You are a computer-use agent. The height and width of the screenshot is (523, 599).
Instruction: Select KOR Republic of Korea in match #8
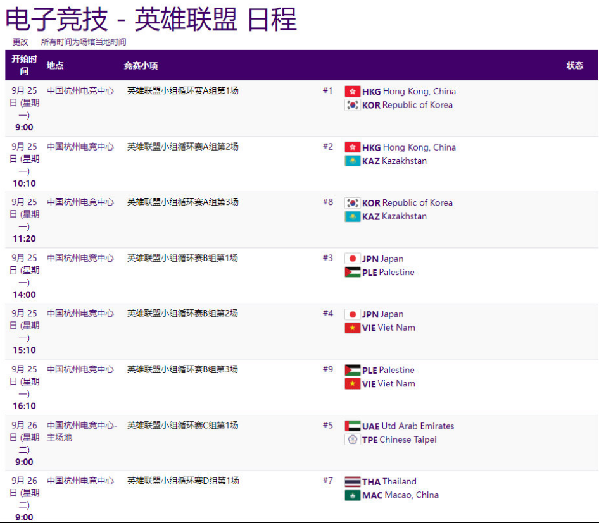[407, 203]
